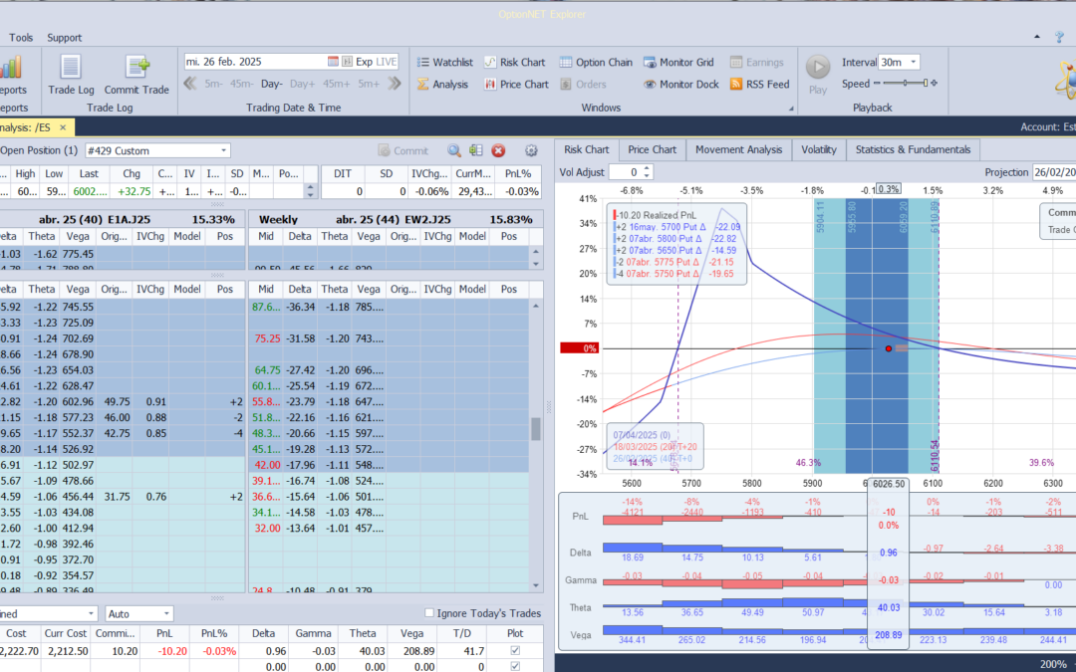Open the Watchlist window
Viewport: 1076px width, 672px height.
click(444, 63)
